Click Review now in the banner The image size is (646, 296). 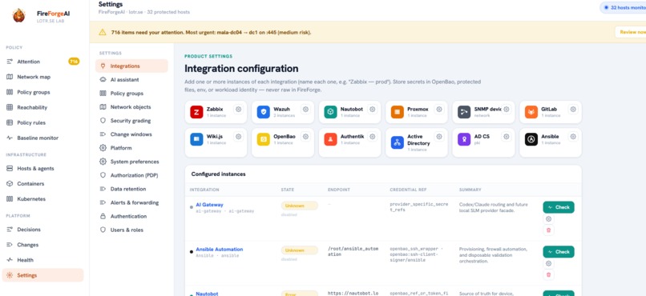(x=631, y=32)
